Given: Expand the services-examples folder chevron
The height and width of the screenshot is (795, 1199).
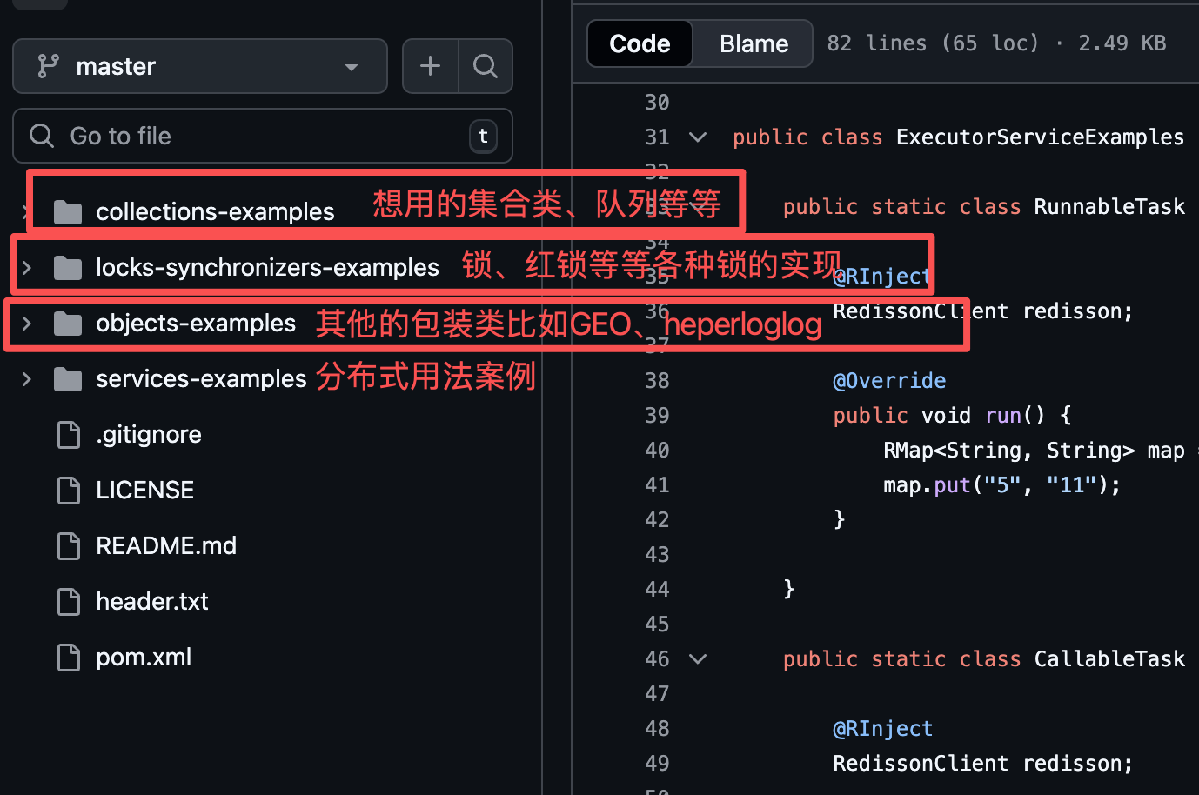Looking at the screenshot, I should click(27, 378).
